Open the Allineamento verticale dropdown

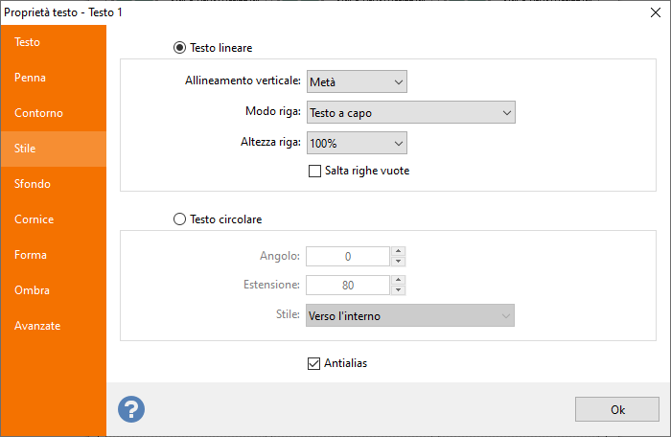click(357, 81)
